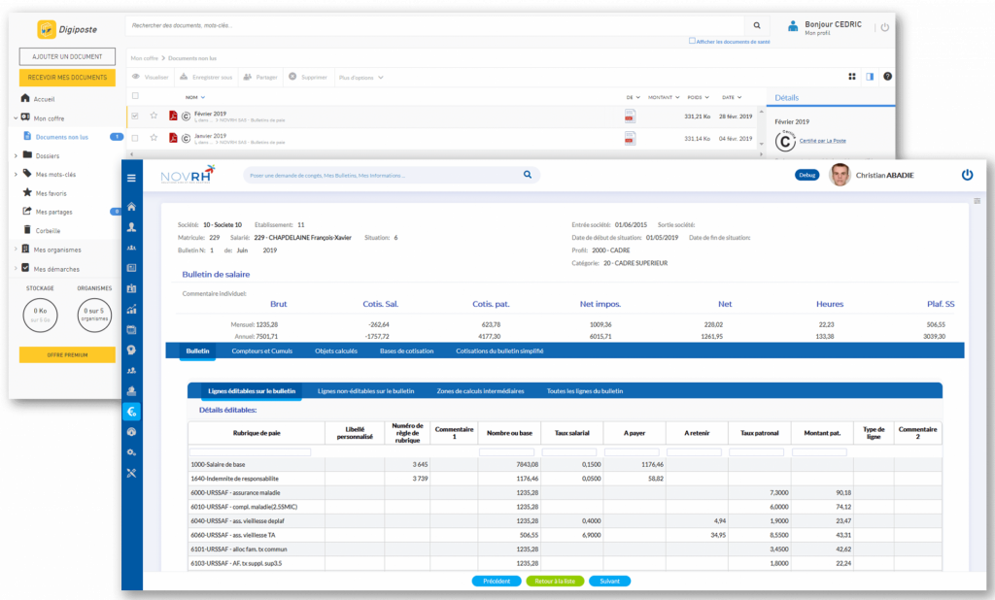The image size is (995, 600).
Task: Click the Digiposte help question mark icon
Action: pyautogui.click(x=887, y=76)
